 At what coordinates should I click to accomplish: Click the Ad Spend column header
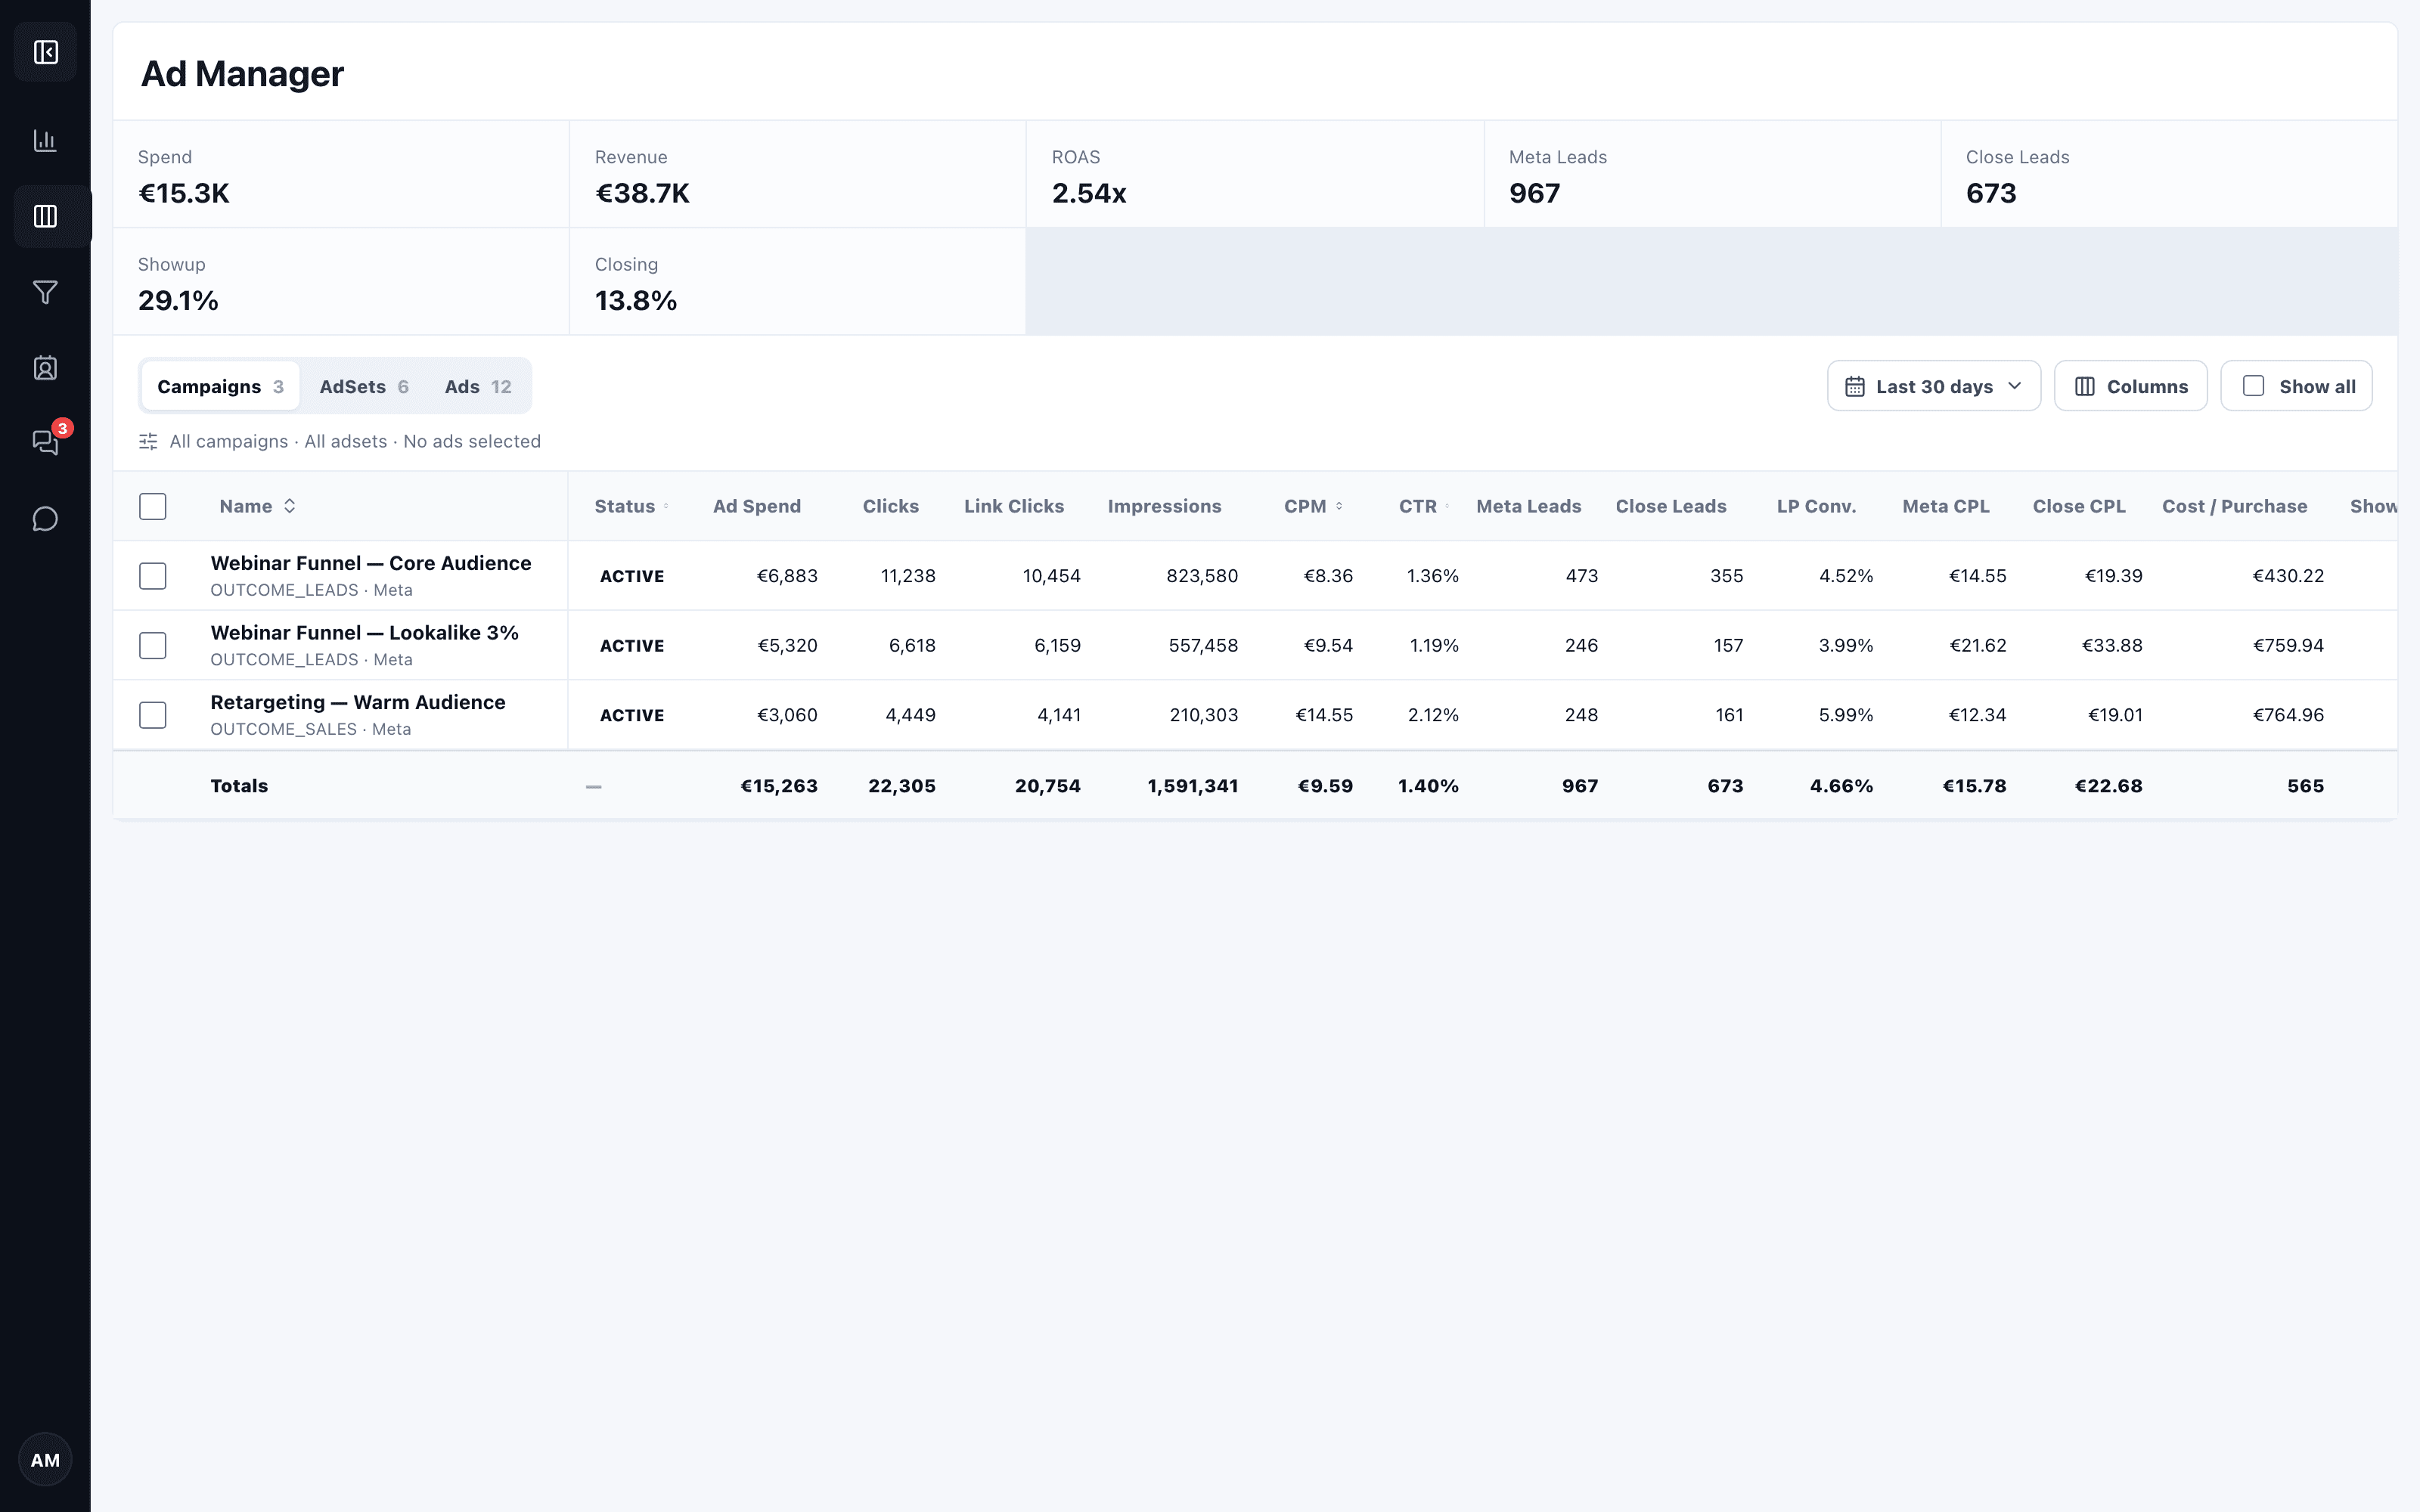(757, 506)
